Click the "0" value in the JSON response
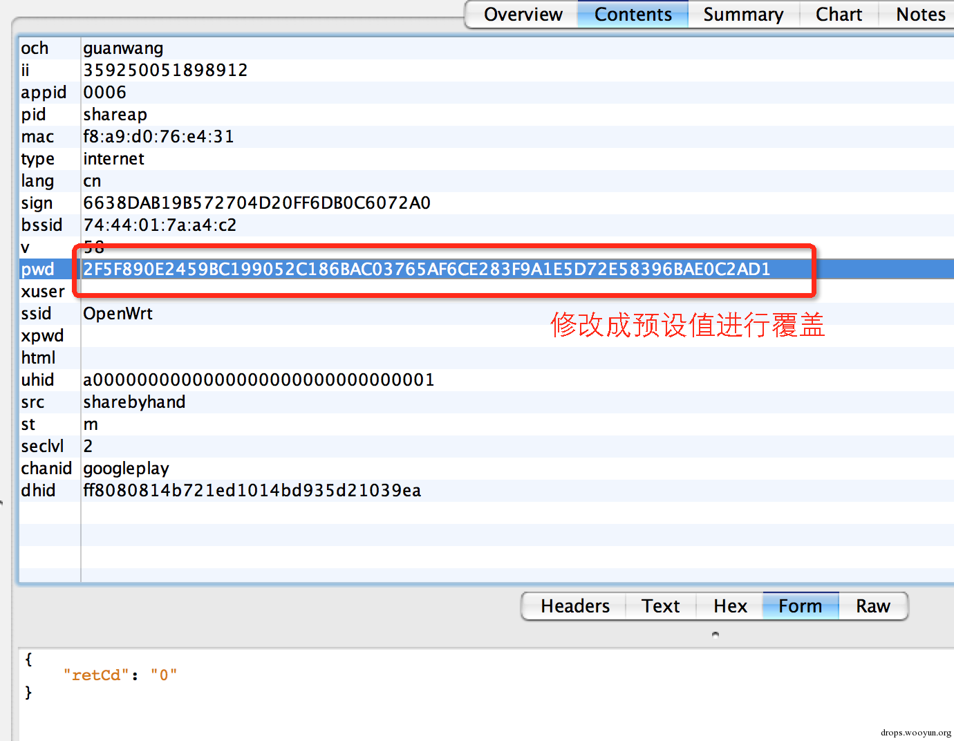Viewport: 954px width, 741px height. [x=164, y=675]
